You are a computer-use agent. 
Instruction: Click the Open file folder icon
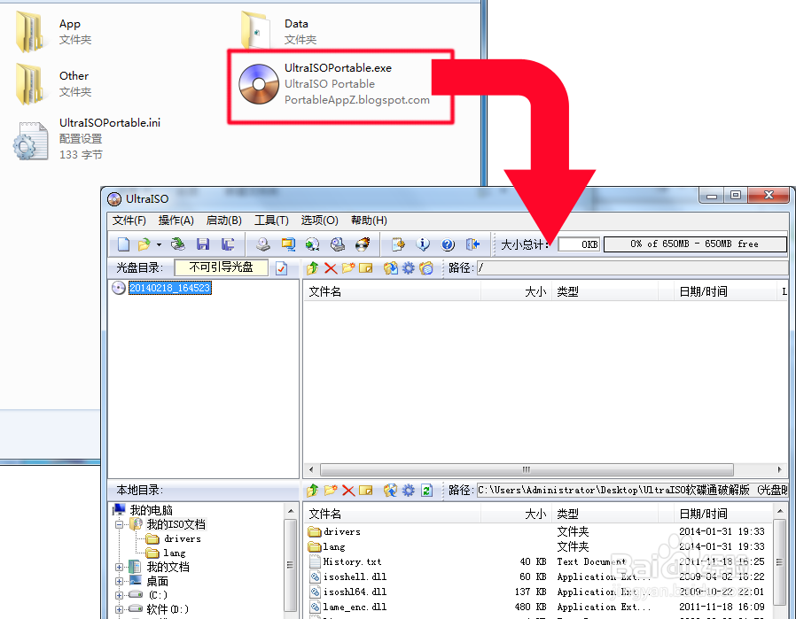click(144, 244)
